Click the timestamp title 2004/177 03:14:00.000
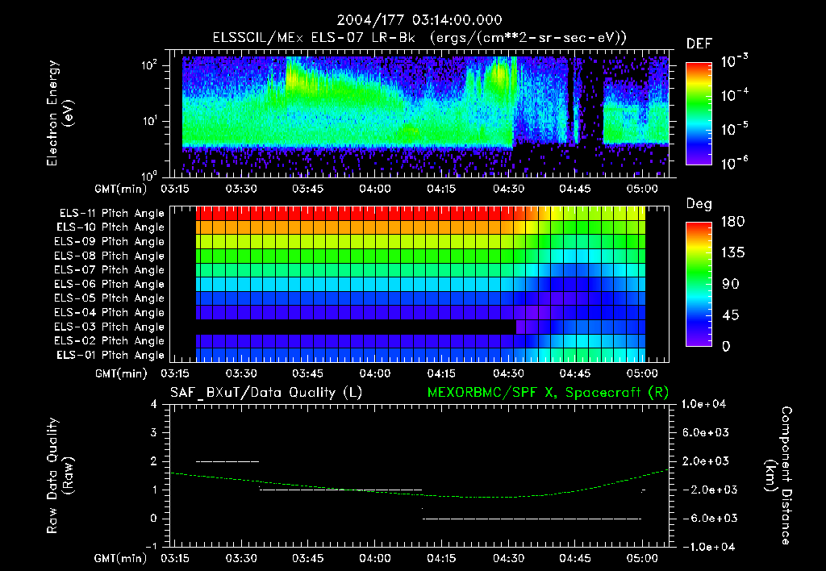 pos(419,20)
